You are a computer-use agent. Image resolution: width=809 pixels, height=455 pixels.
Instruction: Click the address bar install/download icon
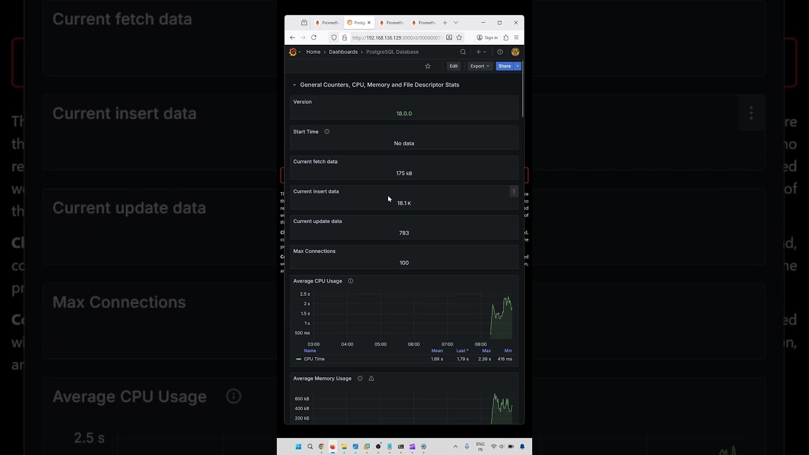[x=449, y=37]
